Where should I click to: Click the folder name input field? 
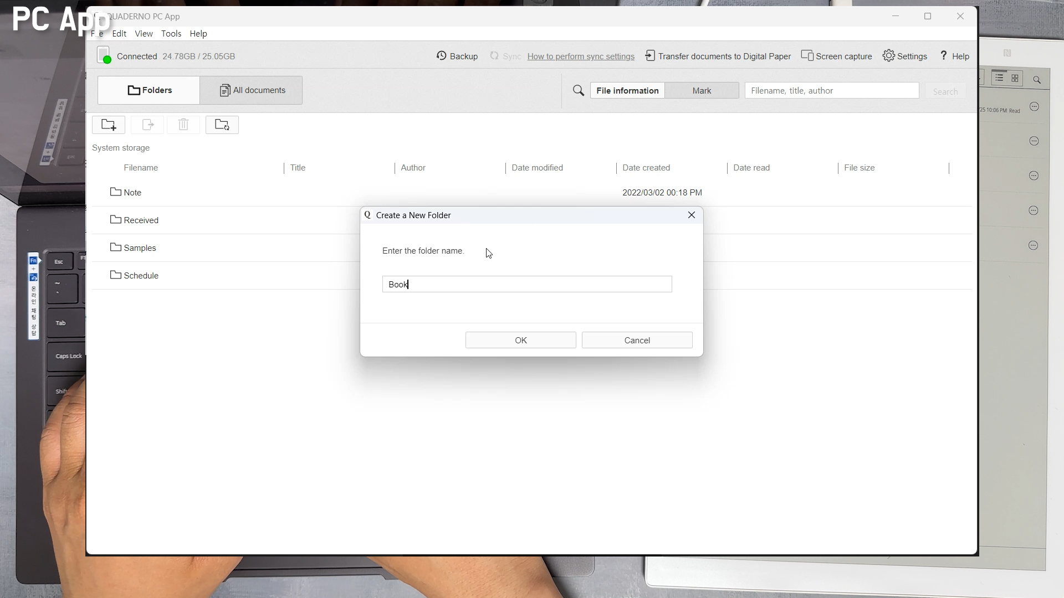point(526,284)
